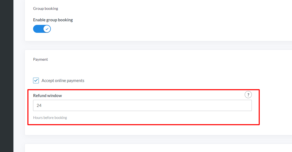This screenshot has width=292, height=152.
Task: Click the empty card below the Payment section
Action: (159, 148)
